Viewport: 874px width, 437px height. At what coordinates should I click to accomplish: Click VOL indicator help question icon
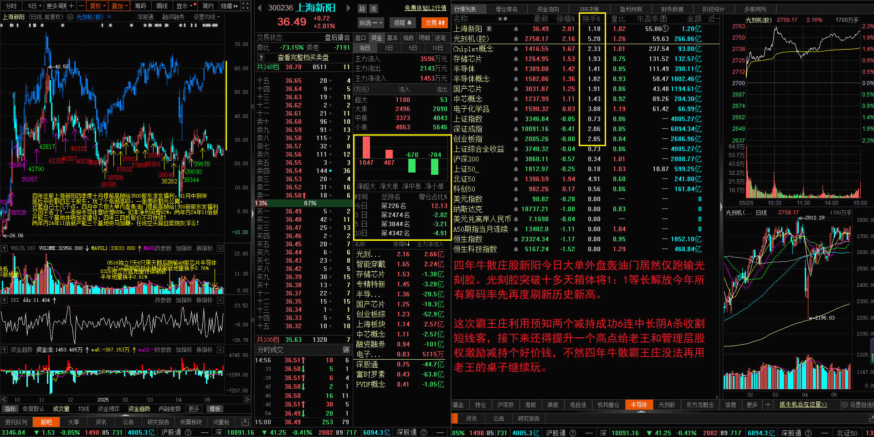point(5,248)
